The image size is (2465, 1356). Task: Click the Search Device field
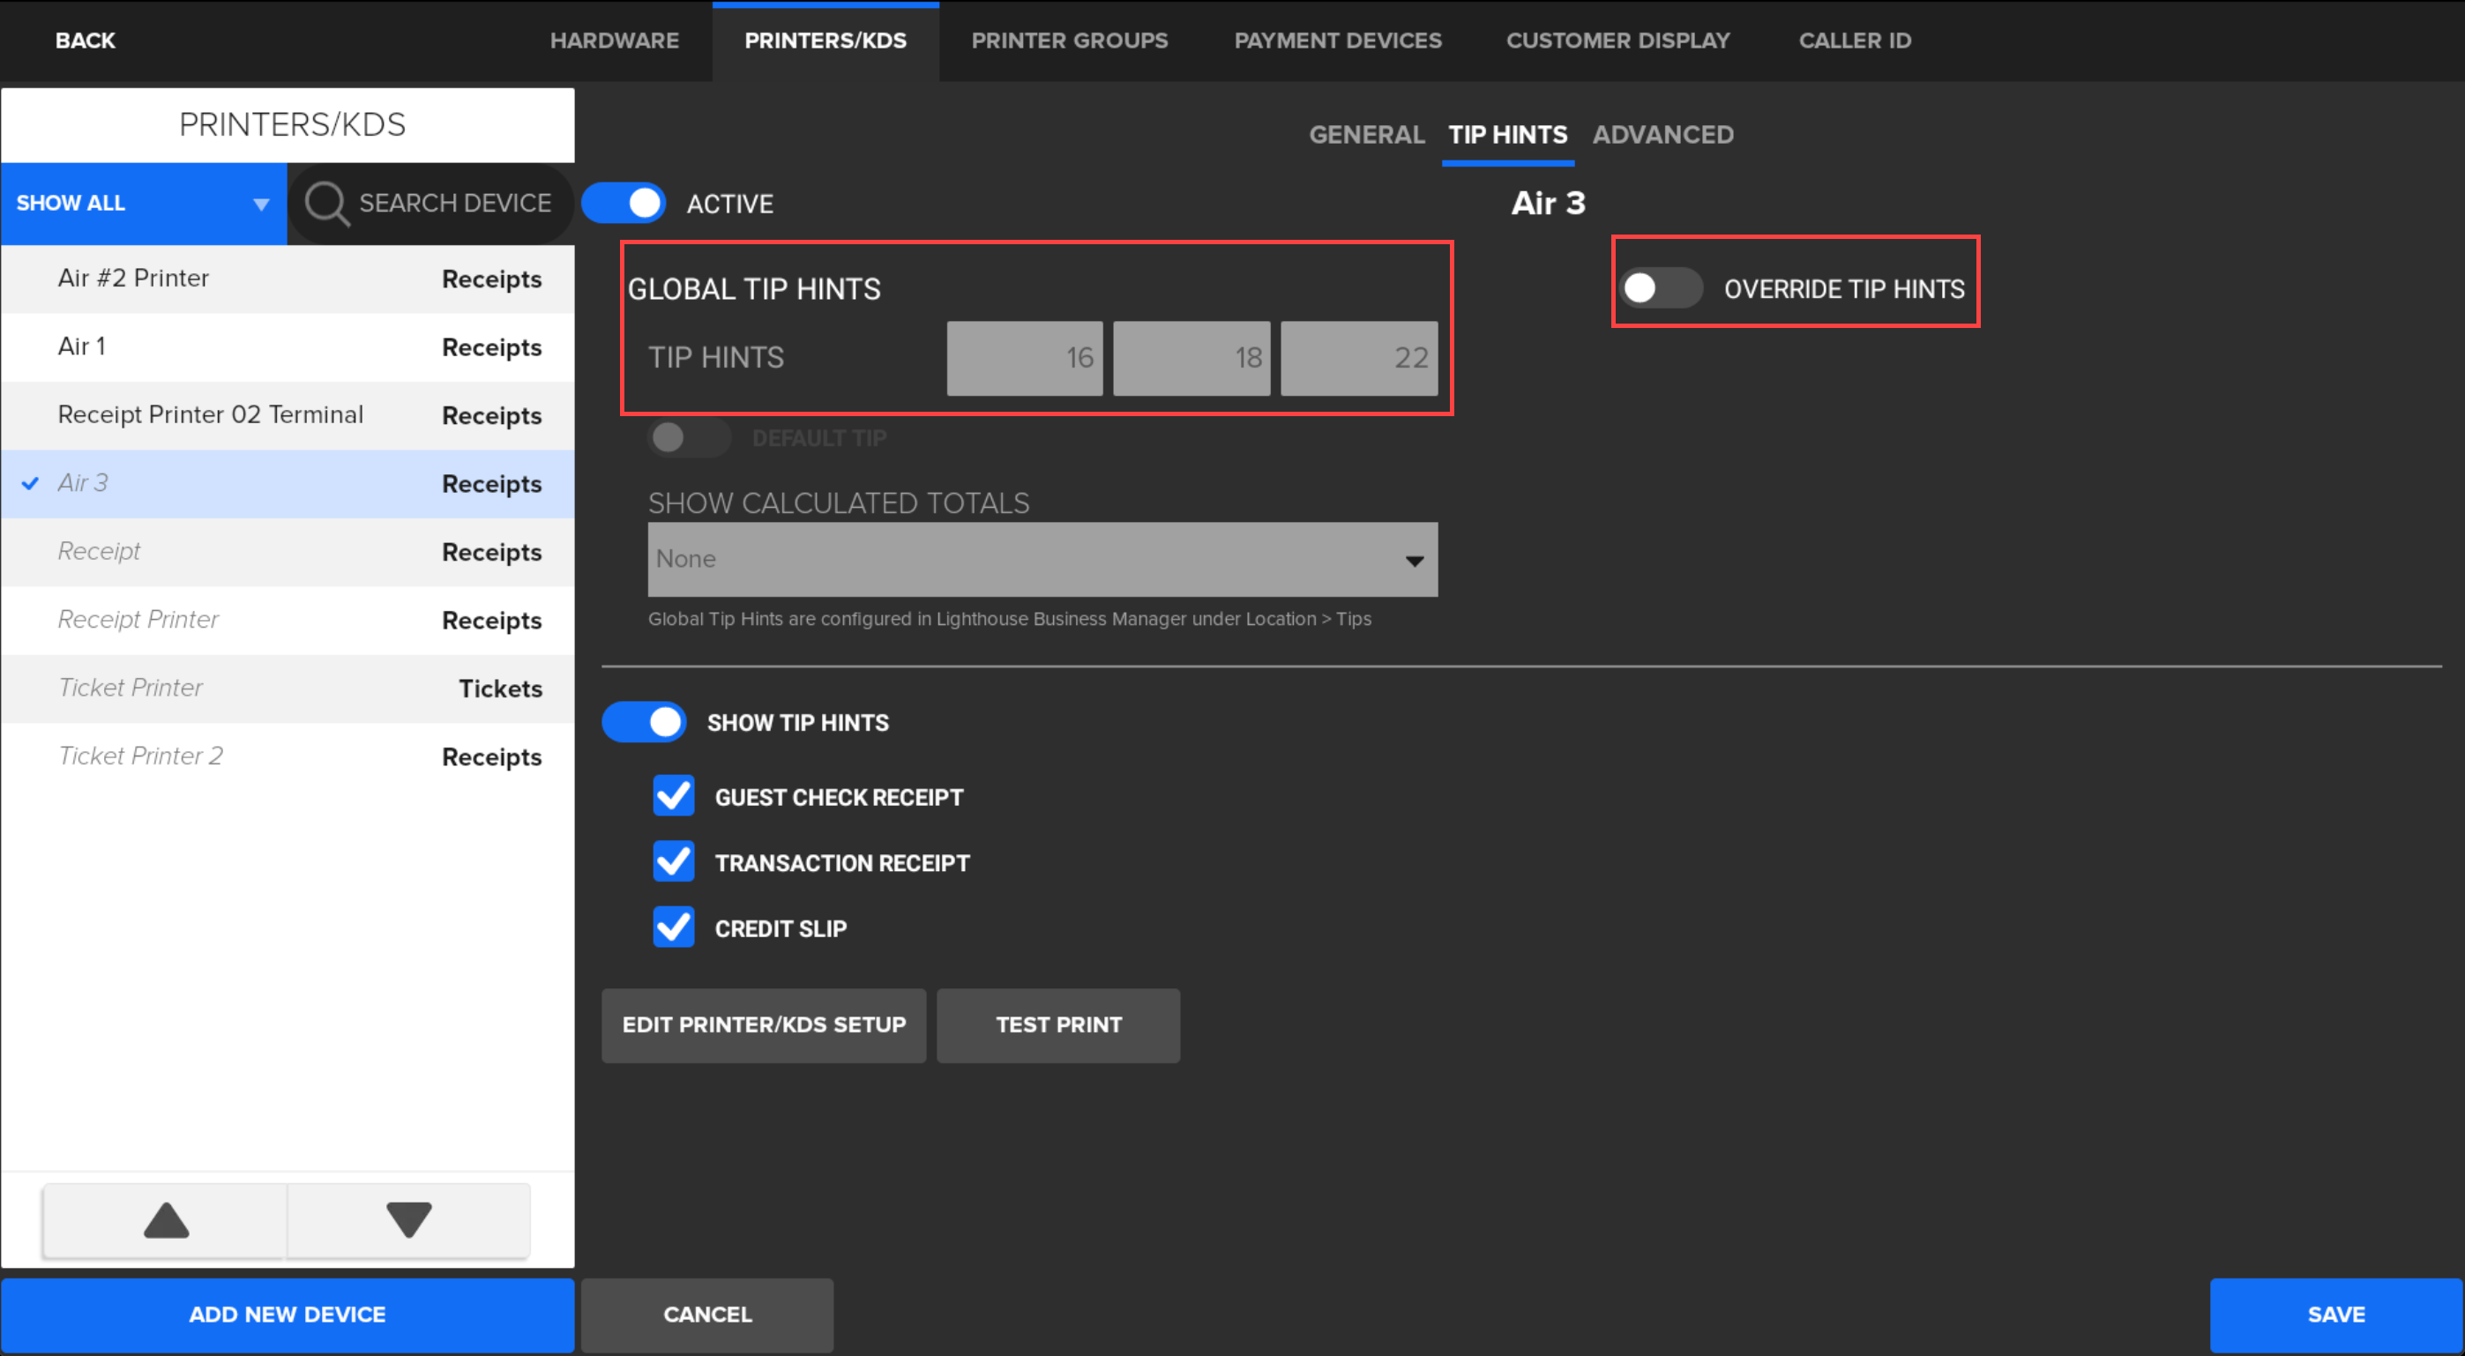[454, 204]
